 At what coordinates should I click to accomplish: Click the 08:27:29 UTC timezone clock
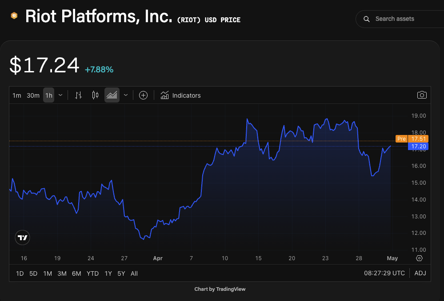[384, 273]
